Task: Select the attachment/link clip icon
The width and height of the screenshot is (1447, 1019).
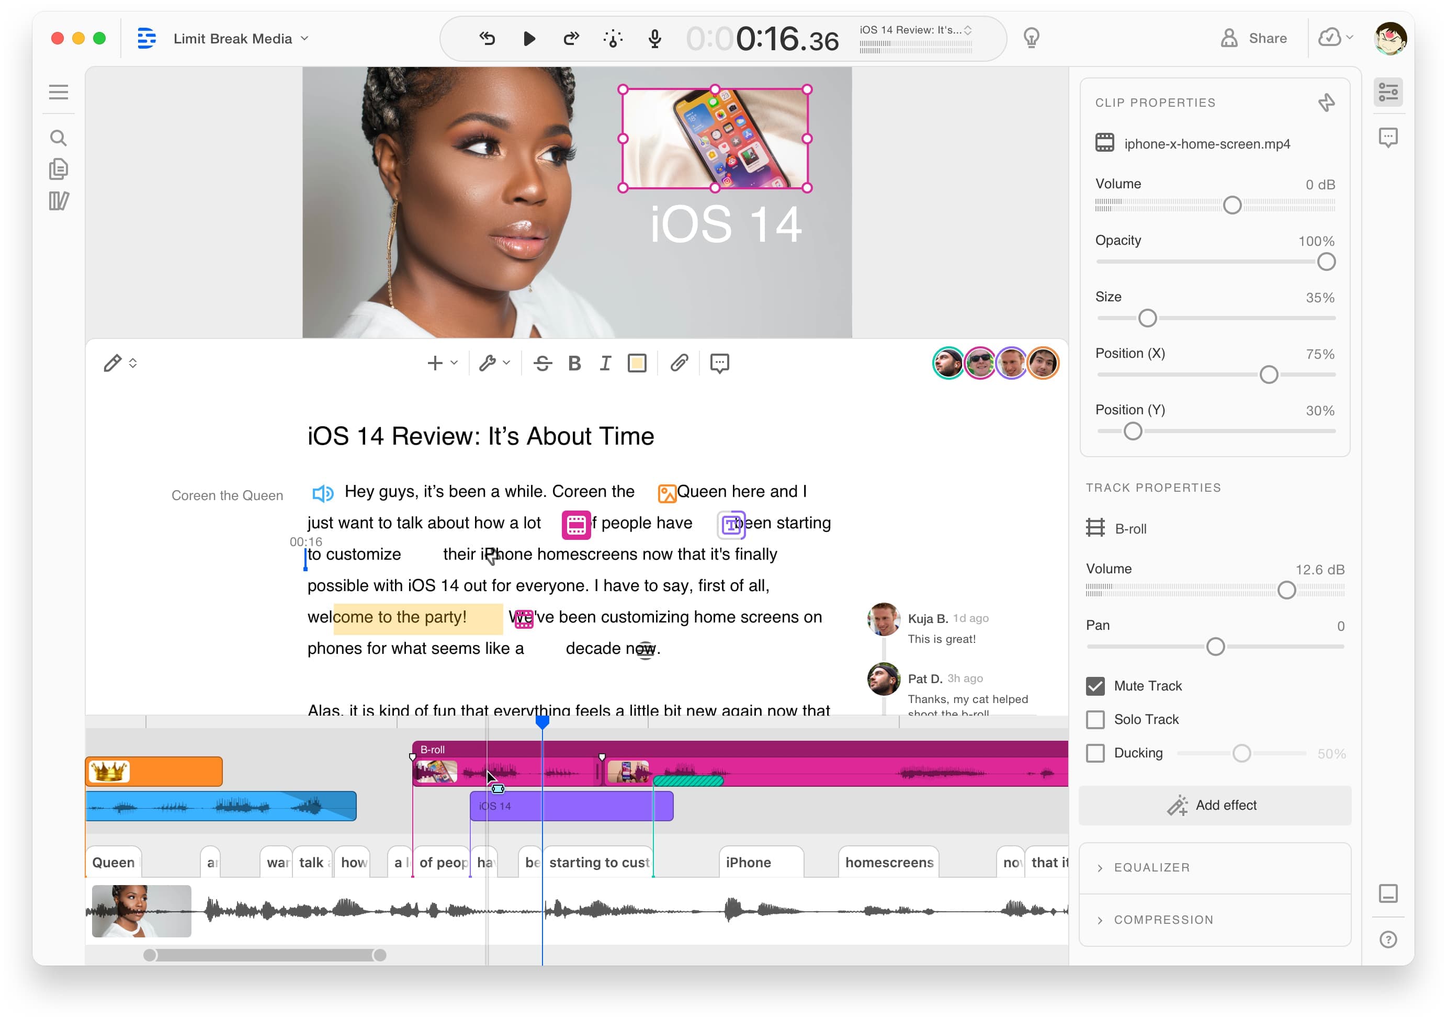Action: coord(681,363)
